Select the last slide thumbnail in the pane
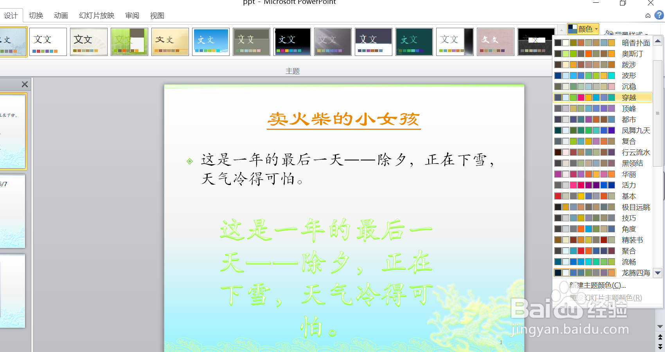The width and height of the screenshot is (665, 352). pos(13,291)
